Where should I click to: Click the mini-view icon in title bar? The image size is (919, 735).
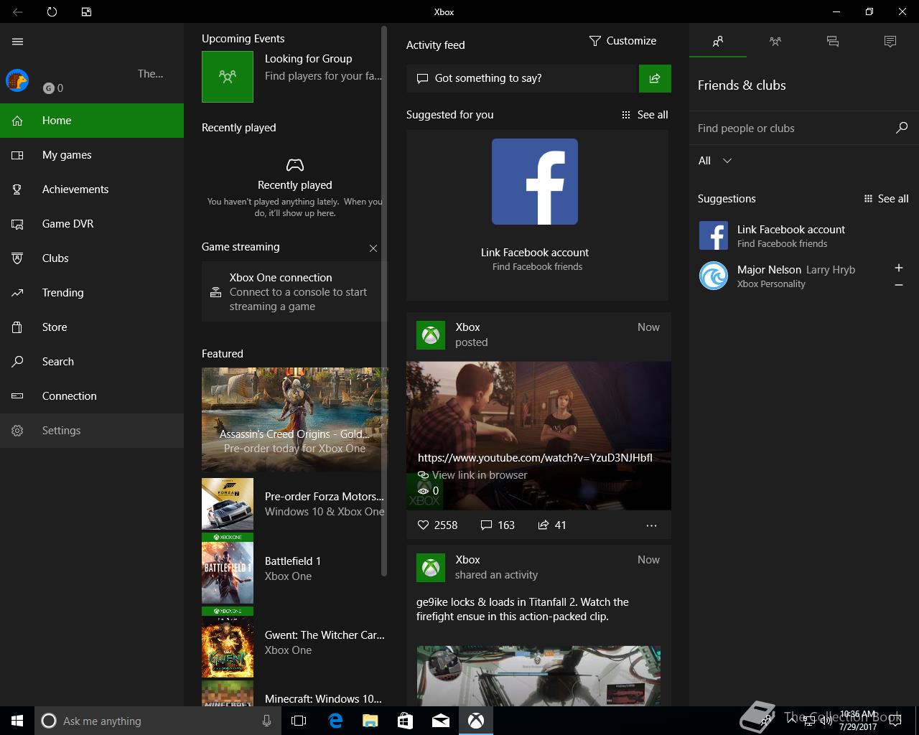[x=86, y=11]
